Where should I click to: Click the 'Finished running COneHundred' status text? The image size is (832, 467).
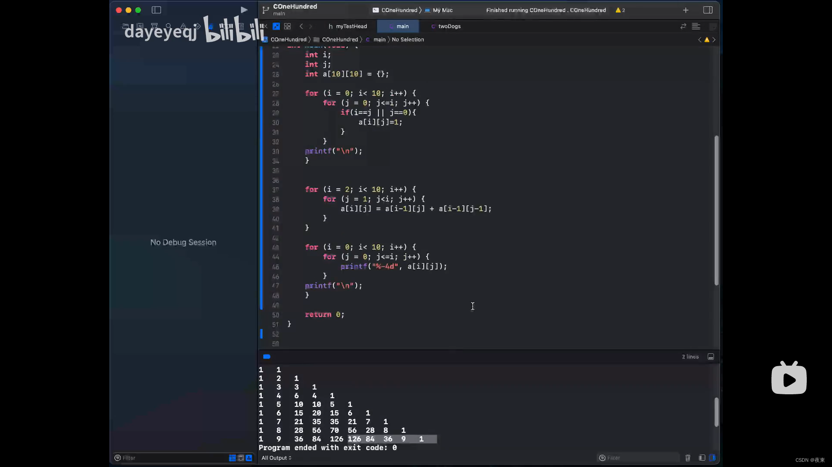(x=546, y=10)
